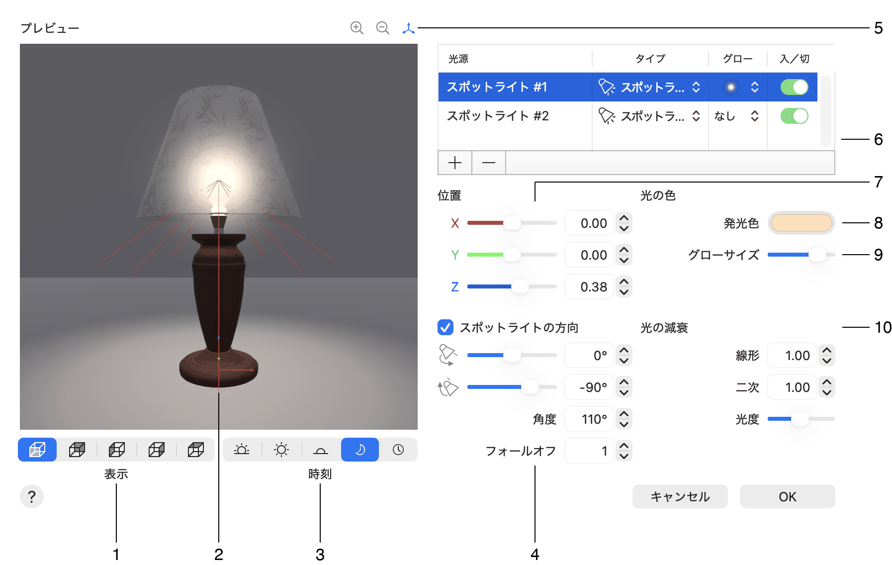This screenshot has height=565, width=892.
Task: Click the X position field 0.00
Action: 589,223
